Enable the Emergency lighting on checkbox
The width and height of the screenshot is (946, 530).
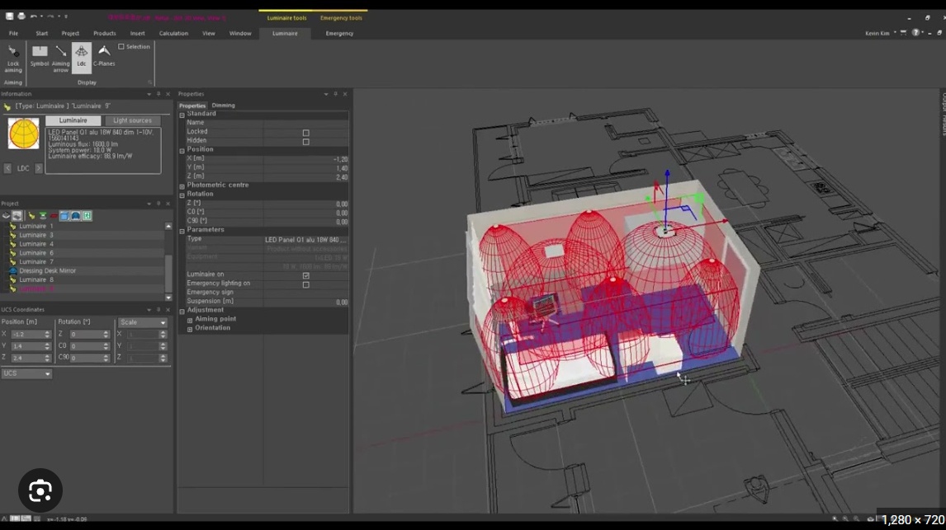point(306,284)
